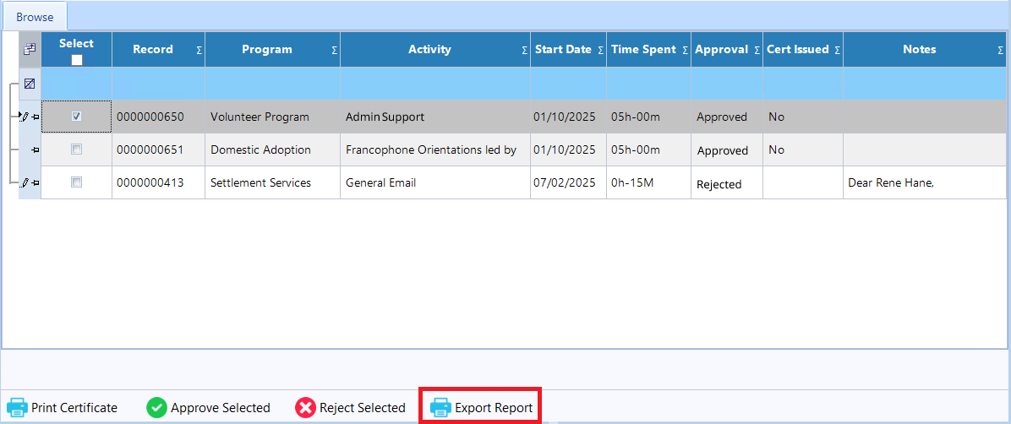
Task: Click the 07/02/2025 start date cell
Action: point(569,183)
